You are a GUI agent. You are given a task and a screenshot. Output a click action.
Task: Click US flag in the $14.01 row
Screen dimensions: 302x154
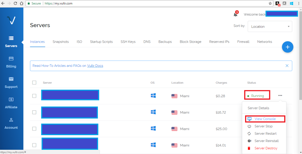tap(174, 145)
